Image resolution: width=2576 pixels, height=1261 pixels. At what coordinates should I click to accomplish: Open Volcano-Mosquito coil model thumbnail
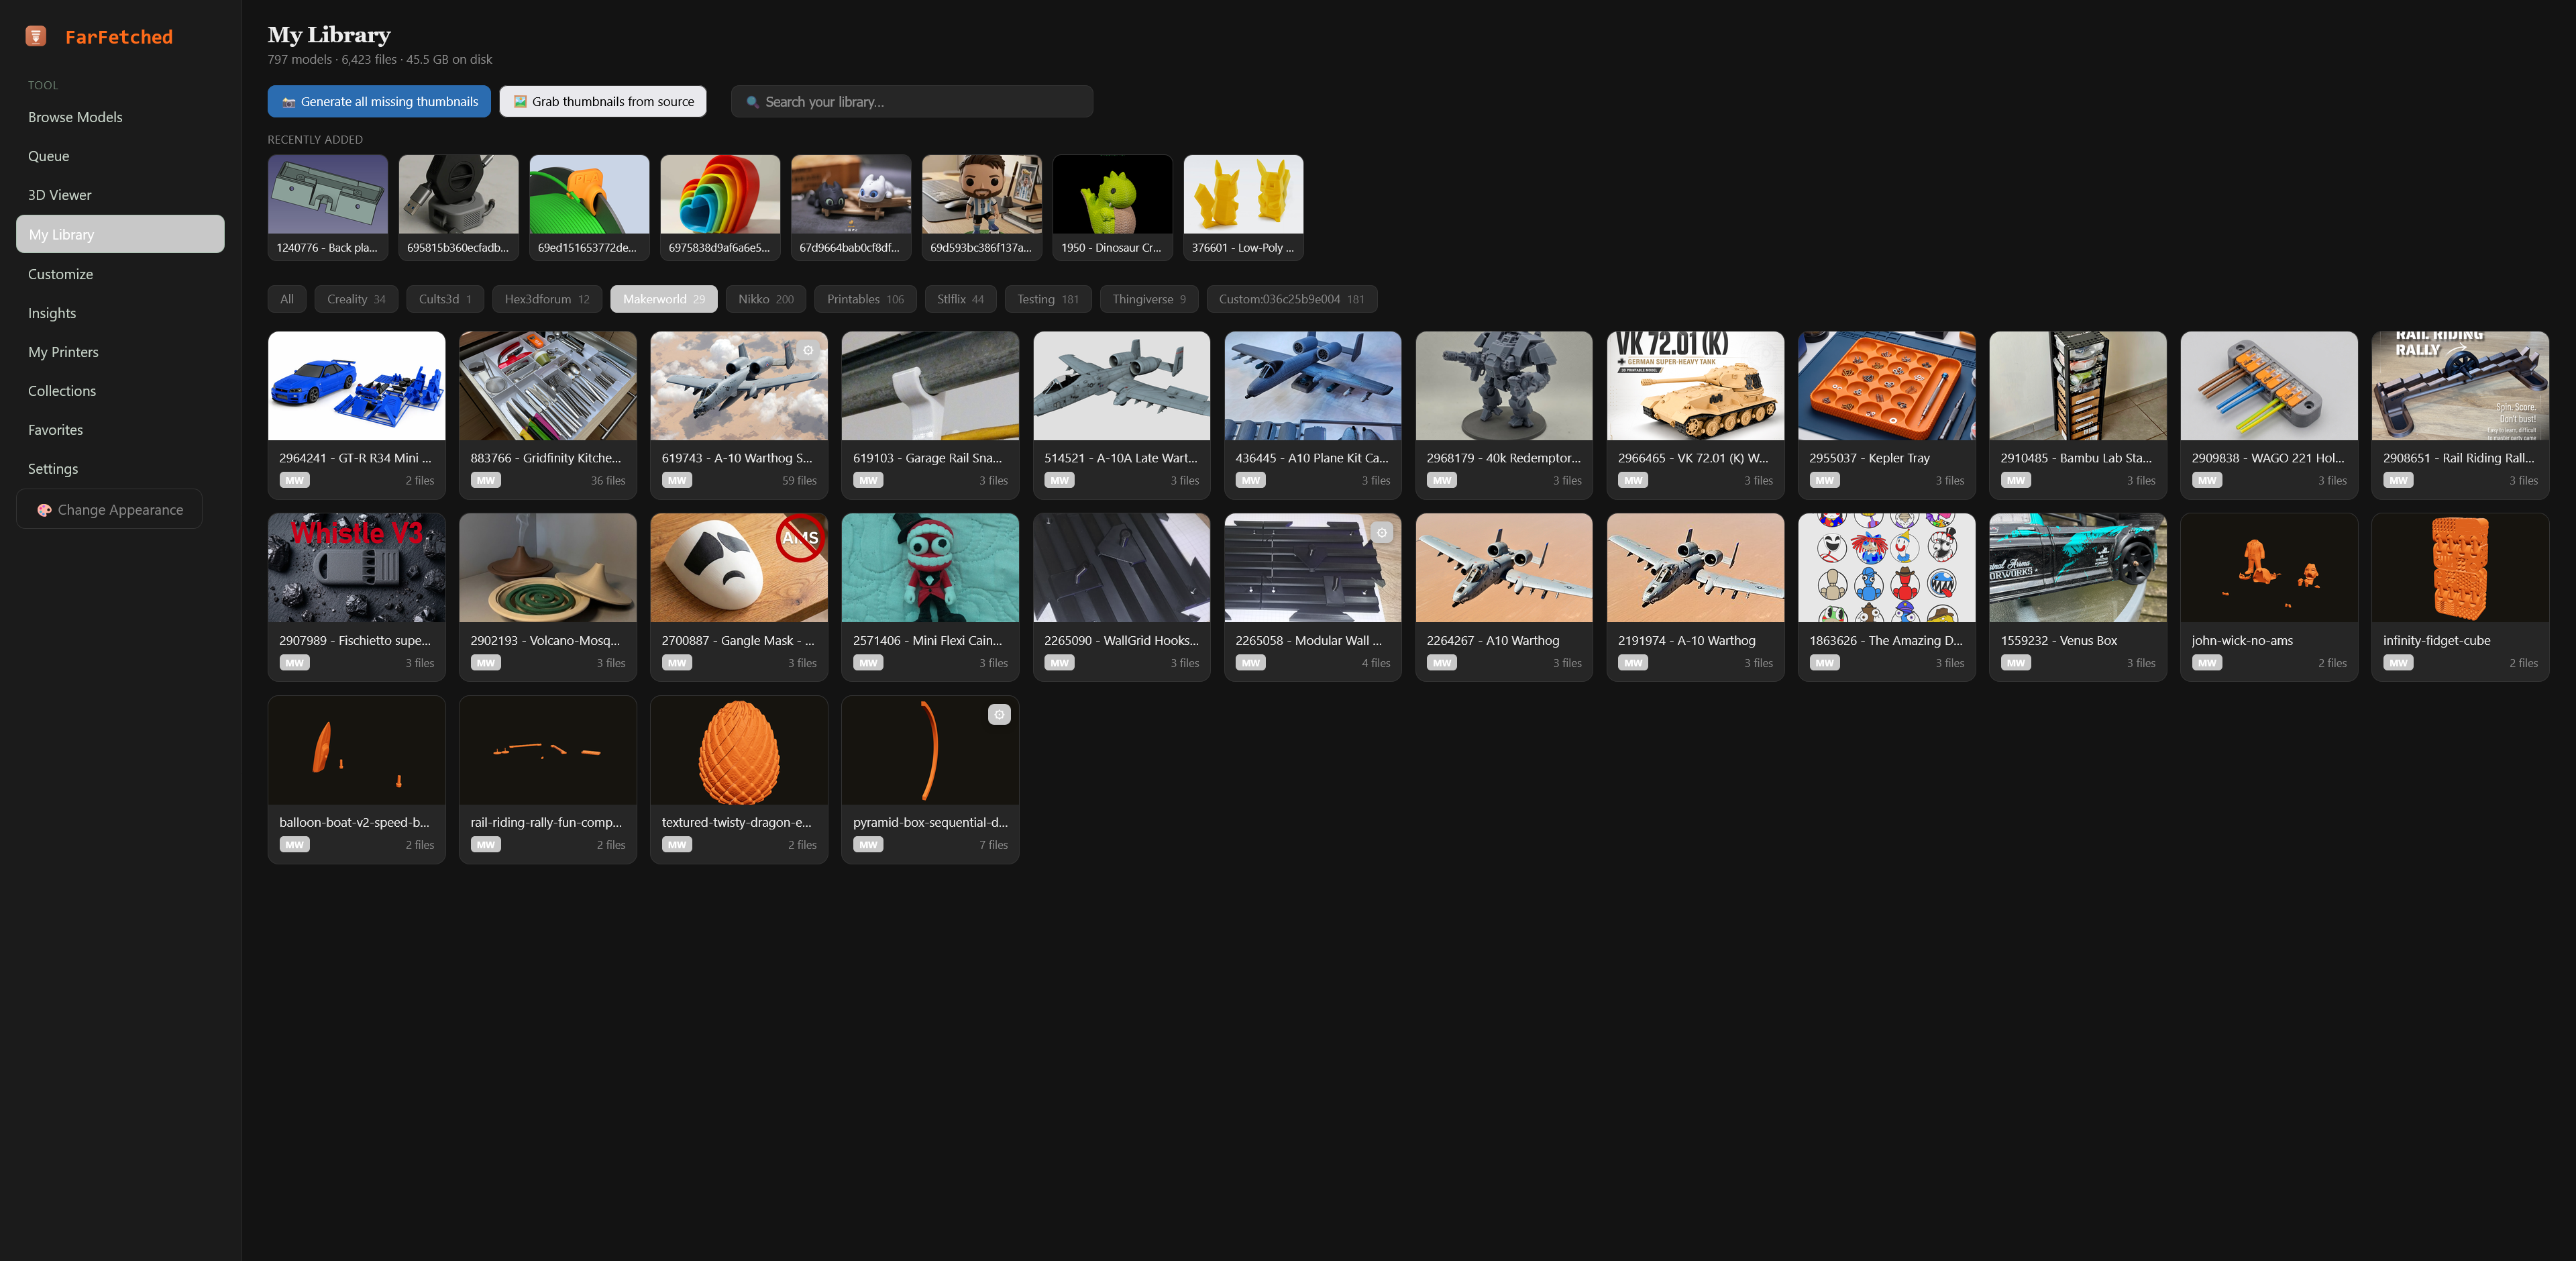pyautogui.click(x=548, y=568)
